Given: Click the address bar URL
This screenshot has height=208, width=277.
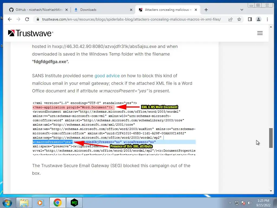Looking at the screenshot, I should click(x=131, y=19).
